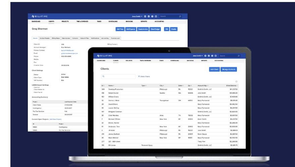Click the info icon in laptop window header
The image size is (295, 167).
[212, 56]
